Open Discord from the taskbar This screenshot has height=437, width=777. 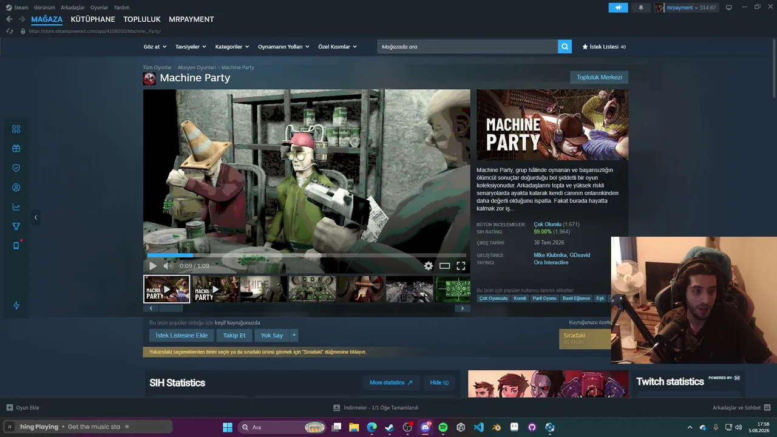click(425, 427)
